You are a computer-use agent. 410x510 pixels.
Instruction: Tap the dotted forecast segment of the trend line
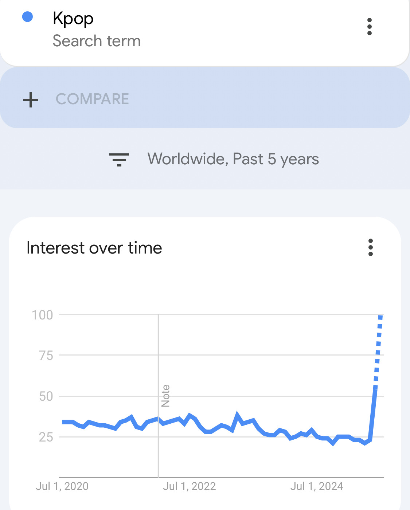pos(378,353)
